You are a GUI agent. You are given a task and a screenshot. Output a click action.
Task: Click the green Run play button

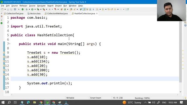point(32,9)
